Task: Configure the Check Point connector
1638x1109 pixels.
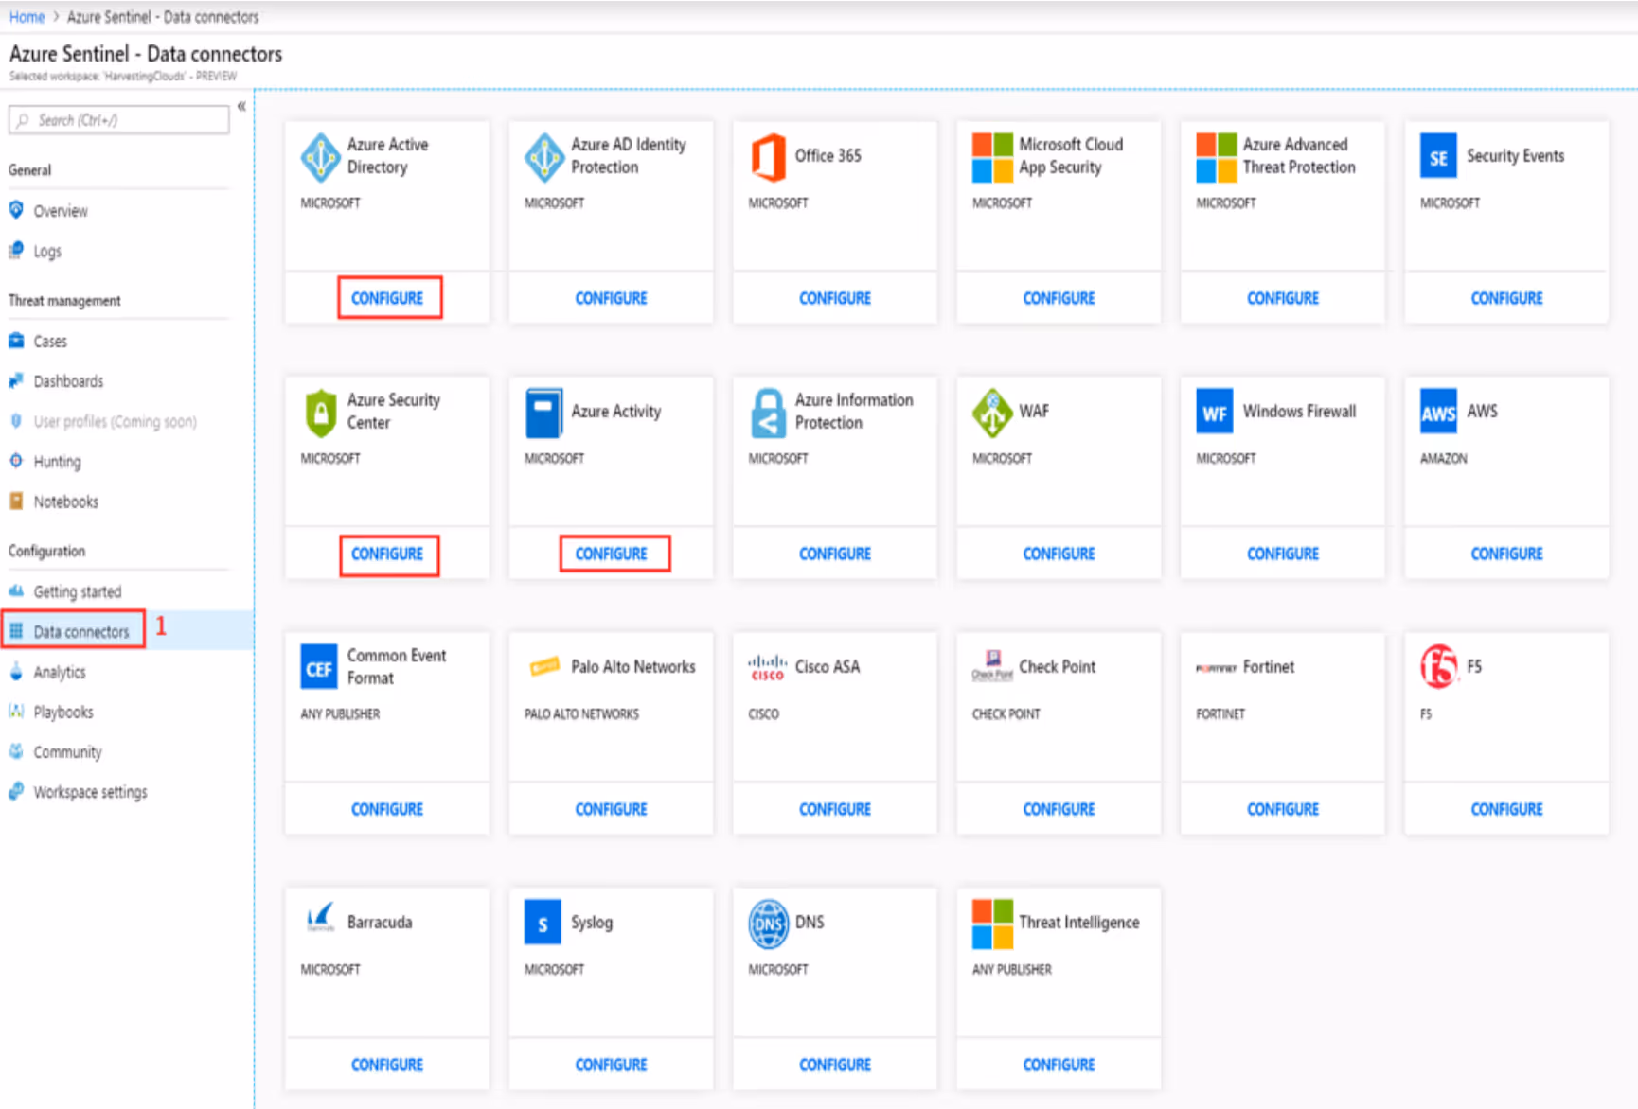Action: tap(1059, 809)
